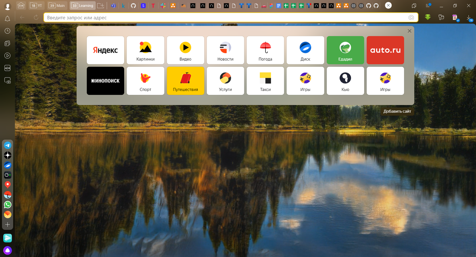Screen dimensions: 476x257
Task: Open the Диск tile
Action: coord(305,50)
